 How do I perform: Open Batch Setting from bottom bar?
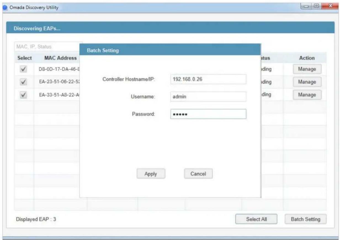(x=306, y=219)
